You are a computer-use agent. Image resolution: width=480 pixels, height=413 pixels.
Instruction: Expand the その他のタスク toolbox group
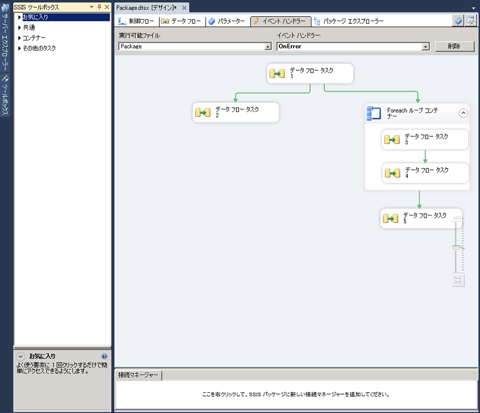click(19, 48)
